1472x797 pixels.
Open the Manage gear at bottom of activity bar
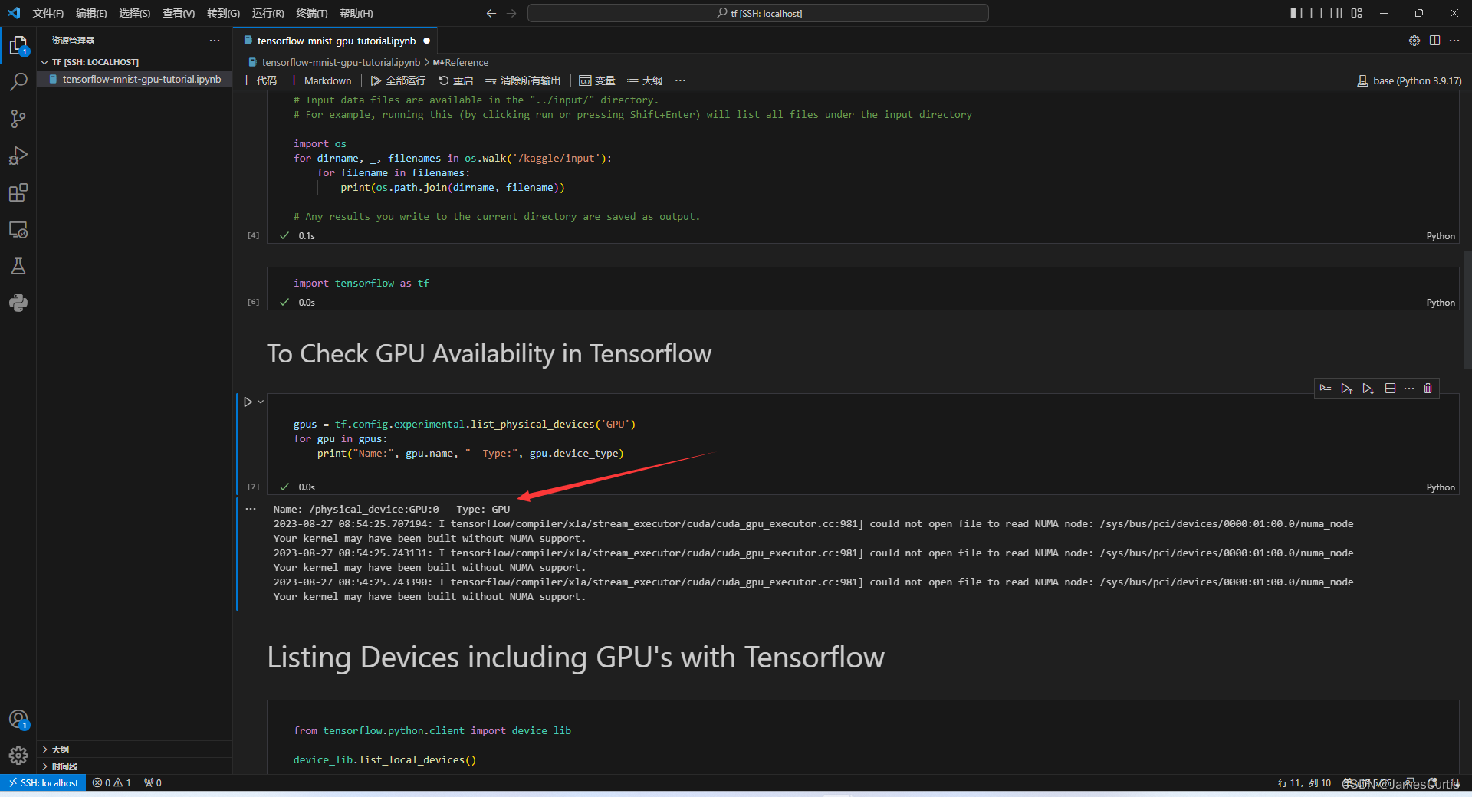(18, 756)
